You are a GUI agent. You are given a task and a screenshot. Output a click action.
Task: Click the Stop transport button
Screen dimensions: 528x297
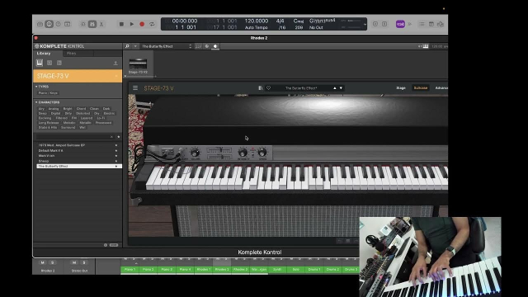[121, 24]
